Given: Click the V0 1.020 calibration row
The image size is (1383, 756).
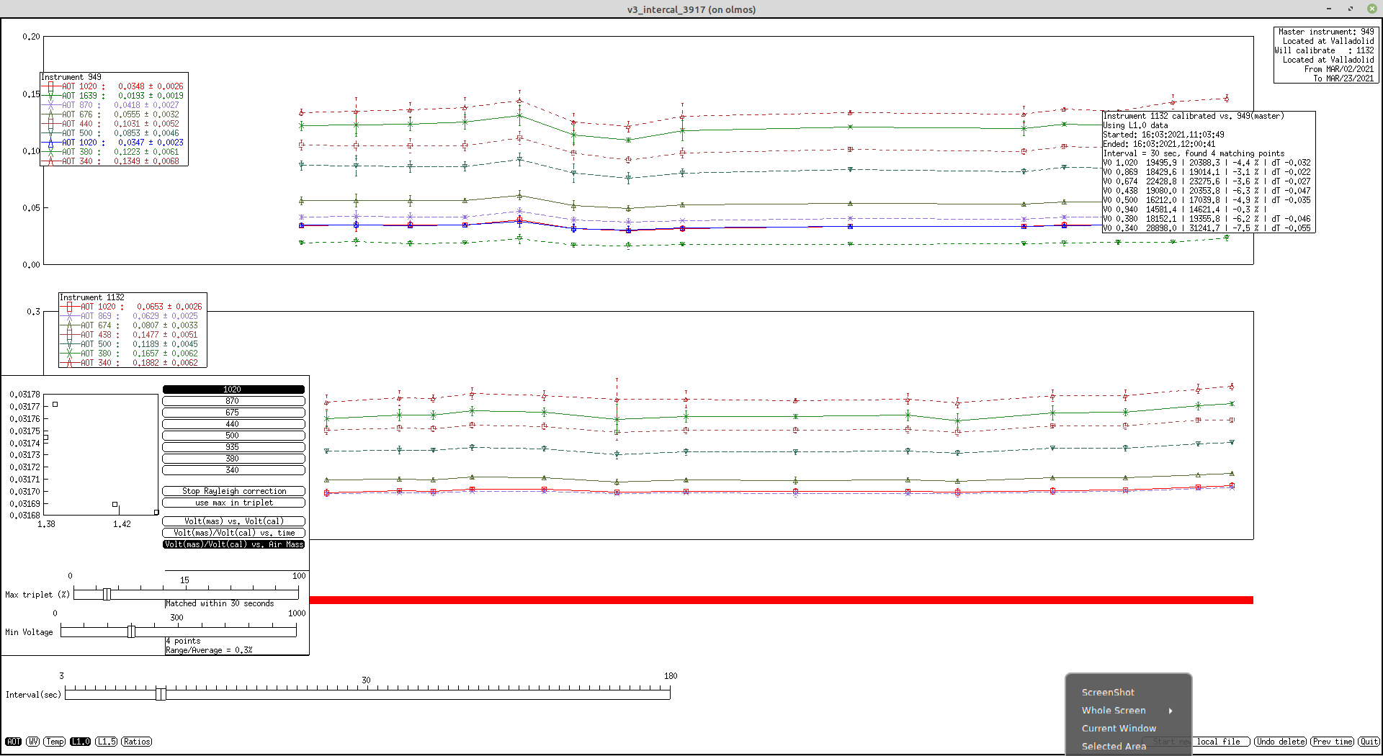Looking at the screenshot, I should pyautogui.click(x=1207, y=163).
